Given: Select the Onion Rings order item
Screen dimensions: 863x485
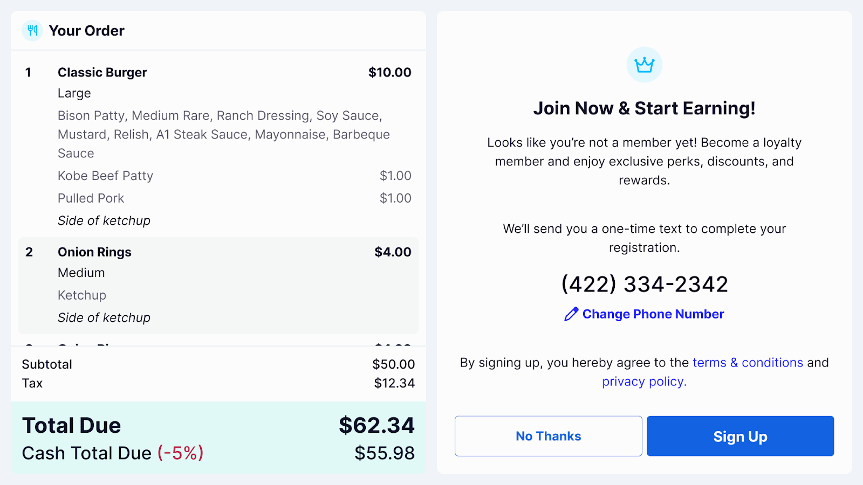Looking at the screenshot, I should click(x=95, y=252).
